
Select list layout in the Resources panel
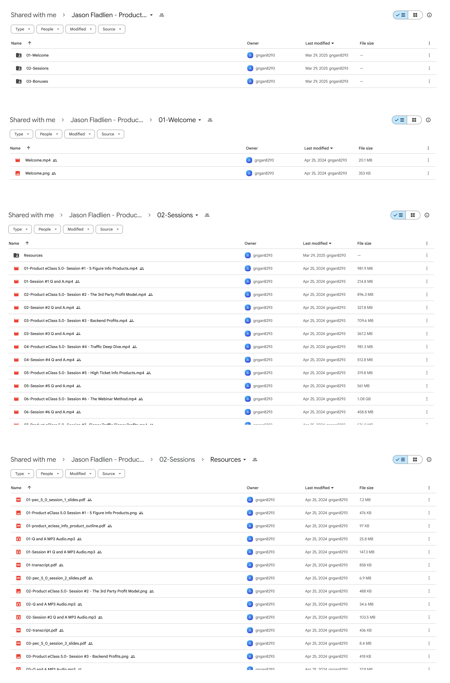click(400, 459)
